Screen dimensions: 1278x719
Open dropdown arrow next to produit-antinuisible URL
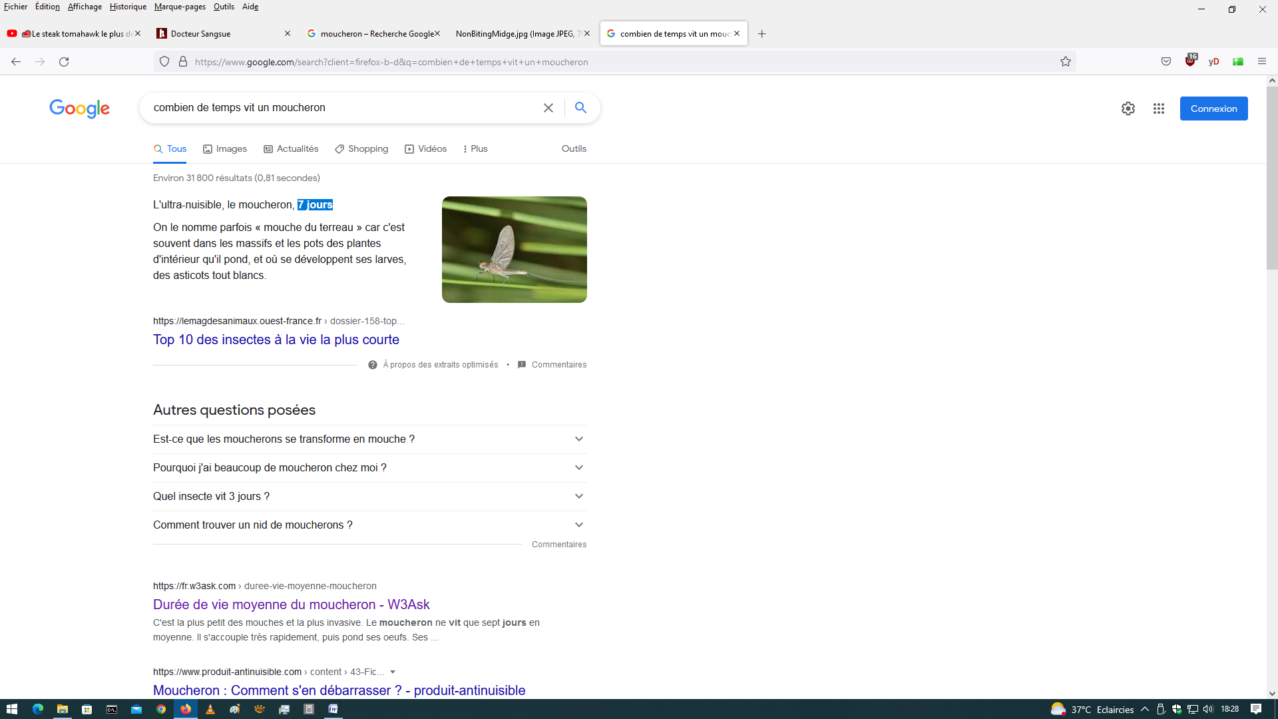(393, 672)
